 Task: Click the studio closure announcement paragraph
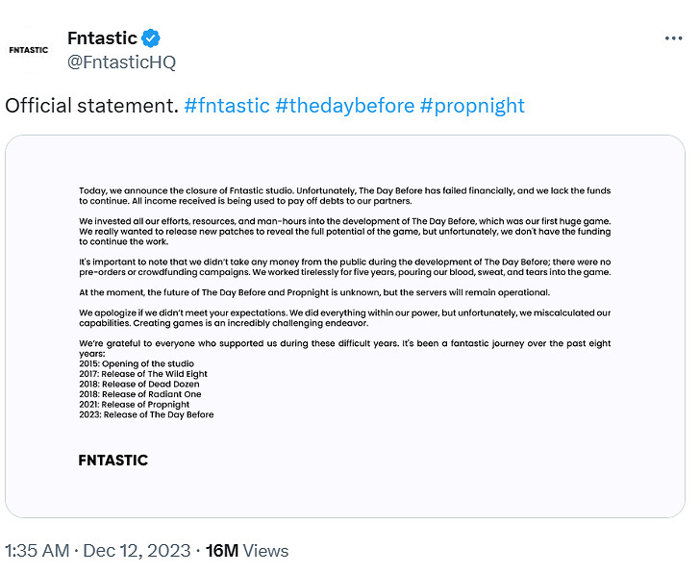pyautogui.click(x=344, y=195)
